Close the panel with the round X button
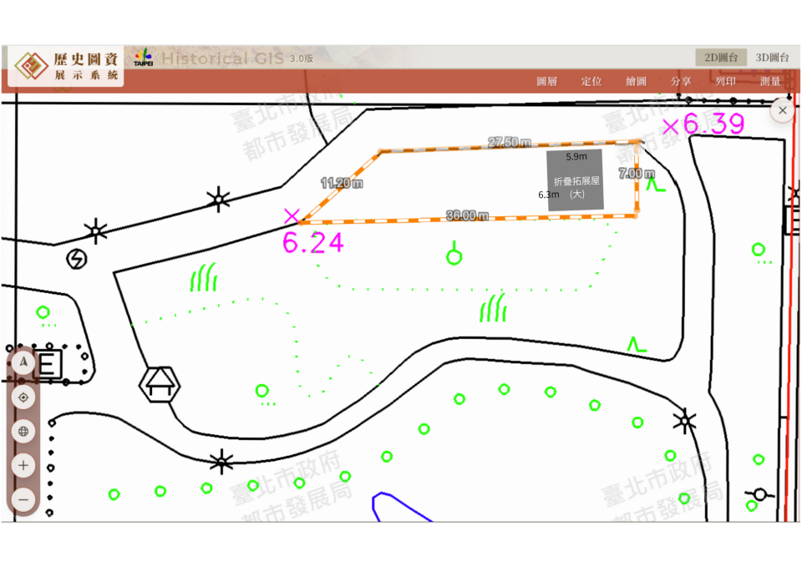The height and width of the screenshot is (567, 802). point(782,110)
